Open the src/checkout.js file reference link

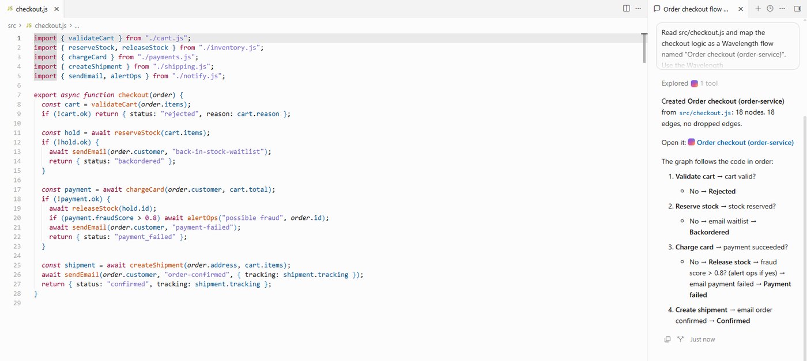coord(706,113)
